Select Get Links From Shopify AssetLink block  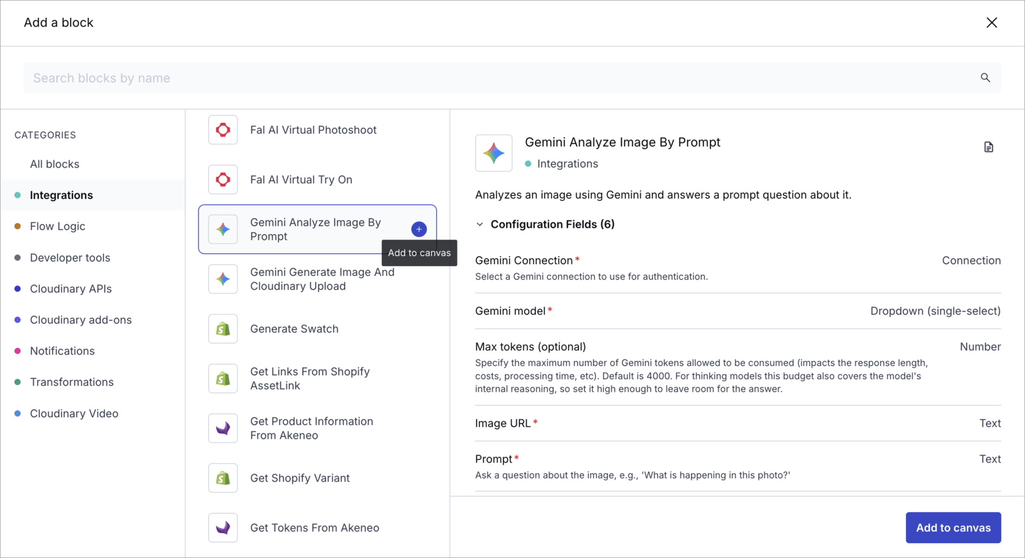(x=318, y=378)
